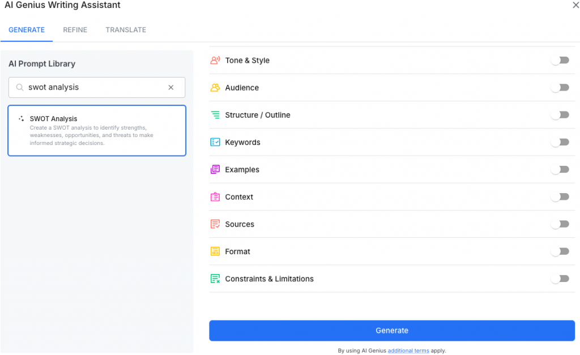Close the AI Genius Writing Assistant
The width and height of the screenshot is (580, 355).
coord(575,5)
